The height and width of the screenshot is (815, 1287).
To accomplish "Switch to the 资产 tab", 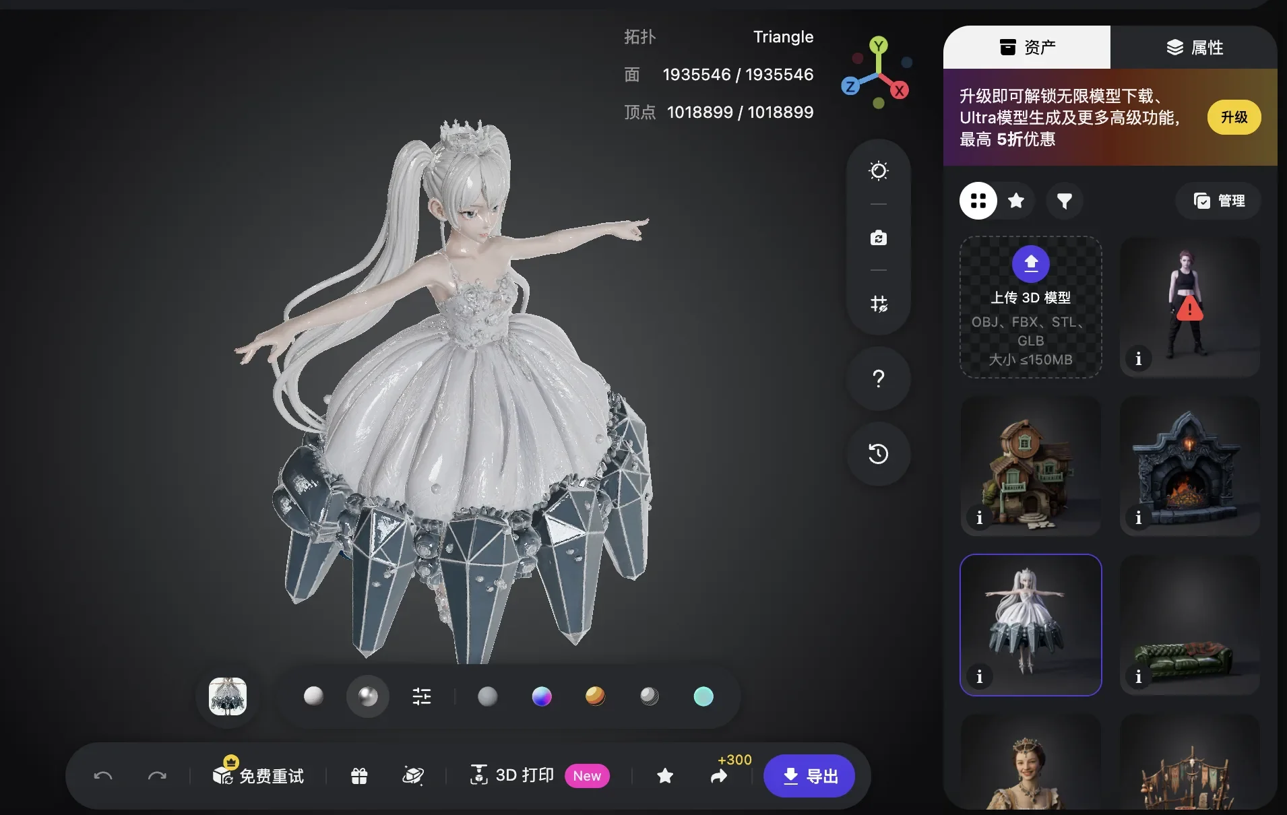I will click(x=1027, y=47).
